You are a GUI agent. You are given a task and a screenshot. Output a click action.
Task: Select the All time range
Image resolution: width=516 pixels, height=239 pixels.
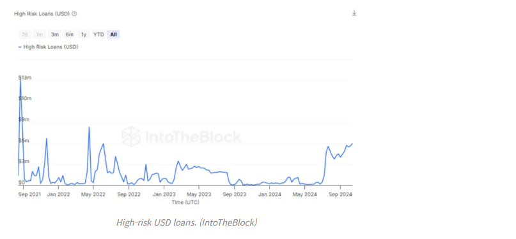point(114,34)
